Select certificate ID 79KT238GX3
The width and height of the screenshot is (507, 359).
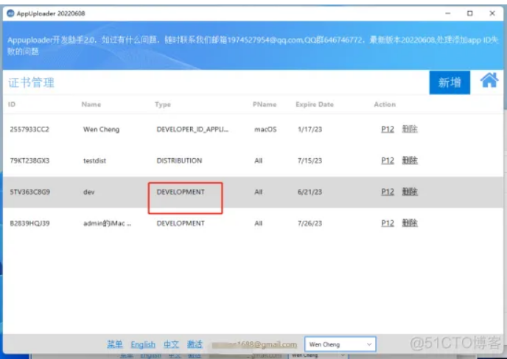tap(29, 161)
